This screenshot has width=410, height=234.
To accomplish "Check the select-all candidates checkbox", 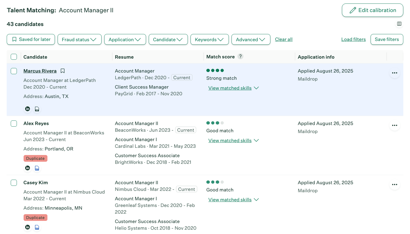I will (14, 56).
